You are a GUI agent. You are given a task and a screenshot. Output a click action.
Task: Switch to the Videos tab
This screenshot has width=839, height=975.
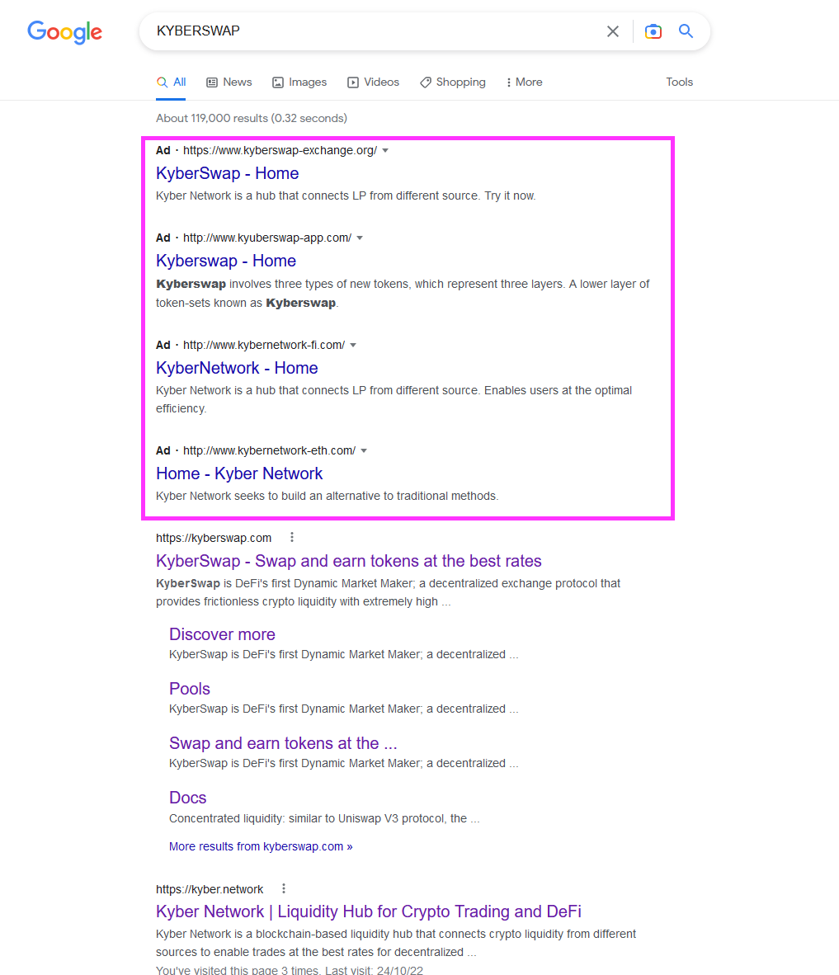click(x=373, y=82)
